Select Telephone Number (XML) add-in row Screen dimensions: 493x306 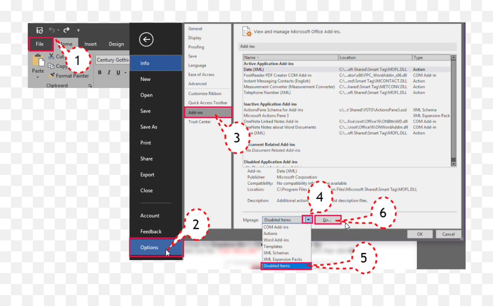tap(347, 92)
